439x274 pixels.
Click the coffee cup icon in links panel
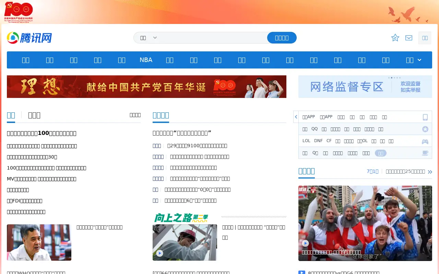pos(425,153)
